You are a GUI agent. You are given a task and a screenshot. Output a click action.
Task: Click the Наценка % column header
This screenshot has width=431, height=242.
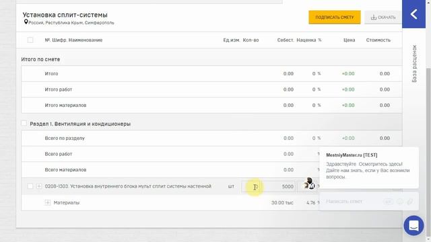[308, 40]
